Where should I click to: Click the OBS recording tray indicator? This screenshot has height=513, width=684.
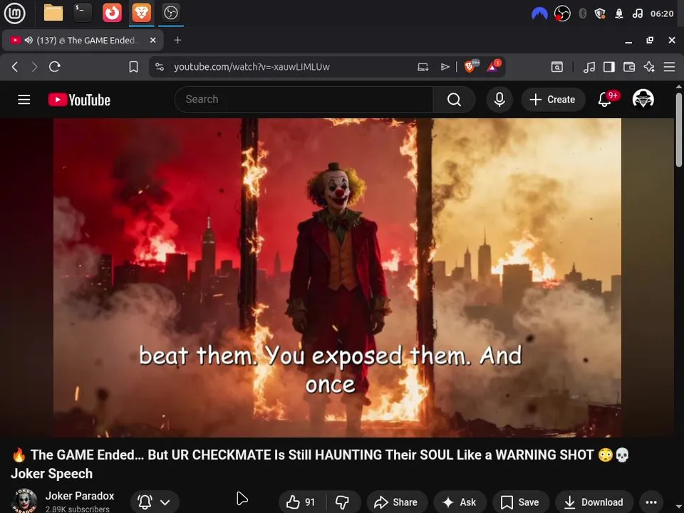click(562, 14)
